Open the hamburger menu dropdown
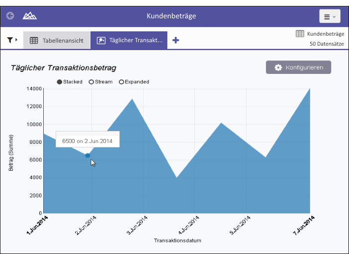Viewport: 349px width, 254px height. pyautogui.click(x=330, y=16)
